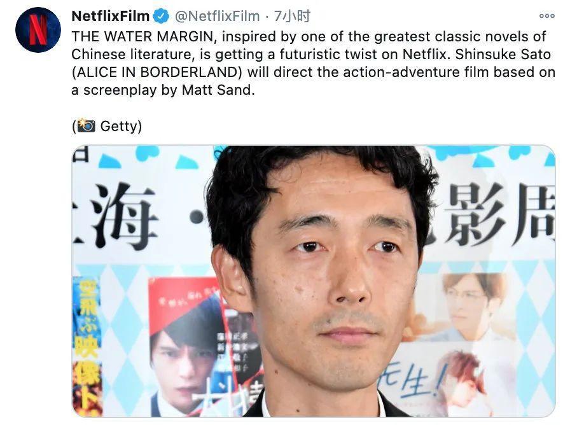This screenshot has height=425, width=570.
Task: Click THE WATER MARGIN in tweet text
Action: 142,37
